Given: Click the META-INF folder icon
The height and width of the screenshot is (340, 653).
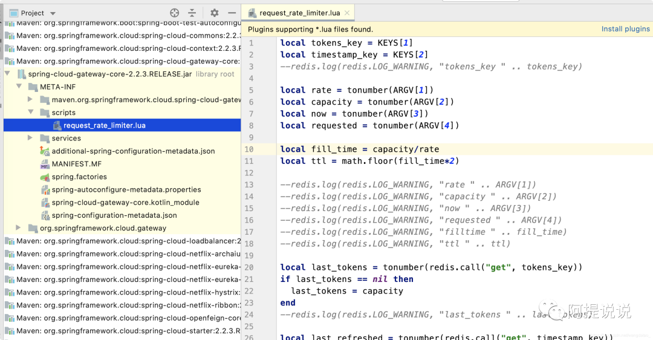Looking at the screenshot, I should coord(33,87).
